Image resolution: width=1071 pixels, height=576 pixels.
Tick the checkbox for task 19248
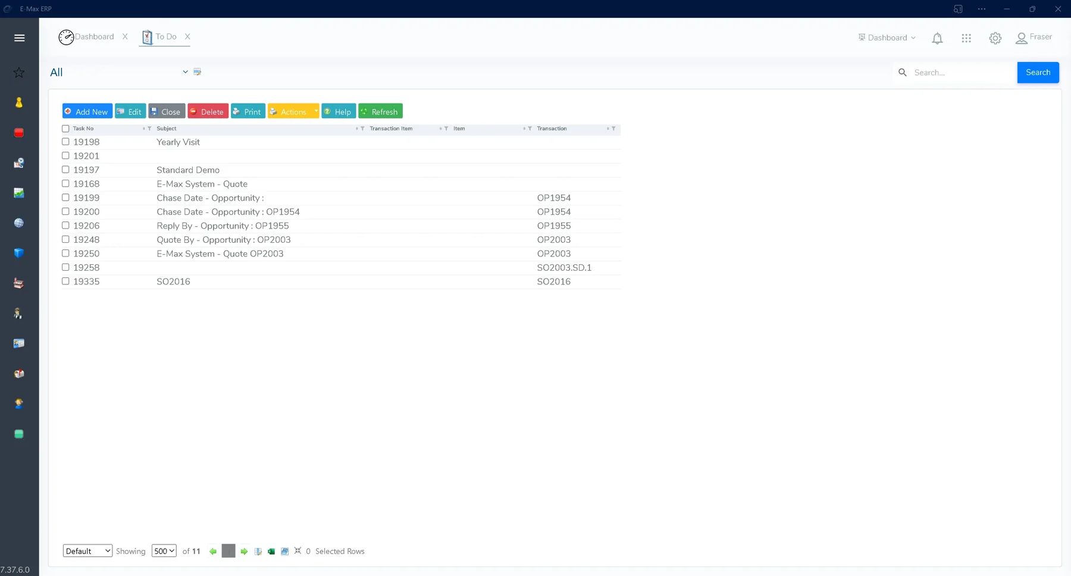pos(65,239)
